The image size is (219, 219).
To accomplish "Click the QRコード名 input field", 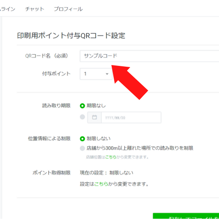I will click(149, 56).
